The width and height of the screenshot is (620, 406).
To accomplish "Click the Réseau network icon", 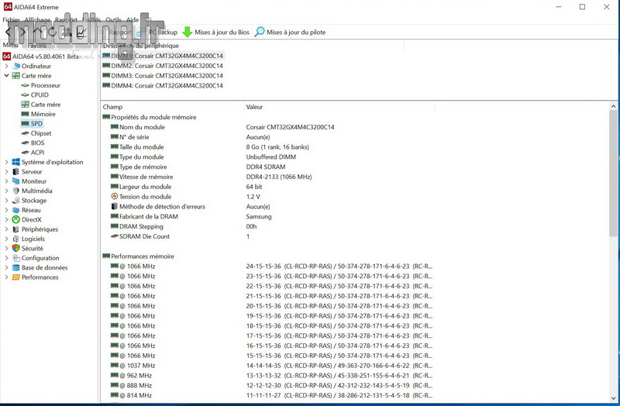I will [15, 210].
